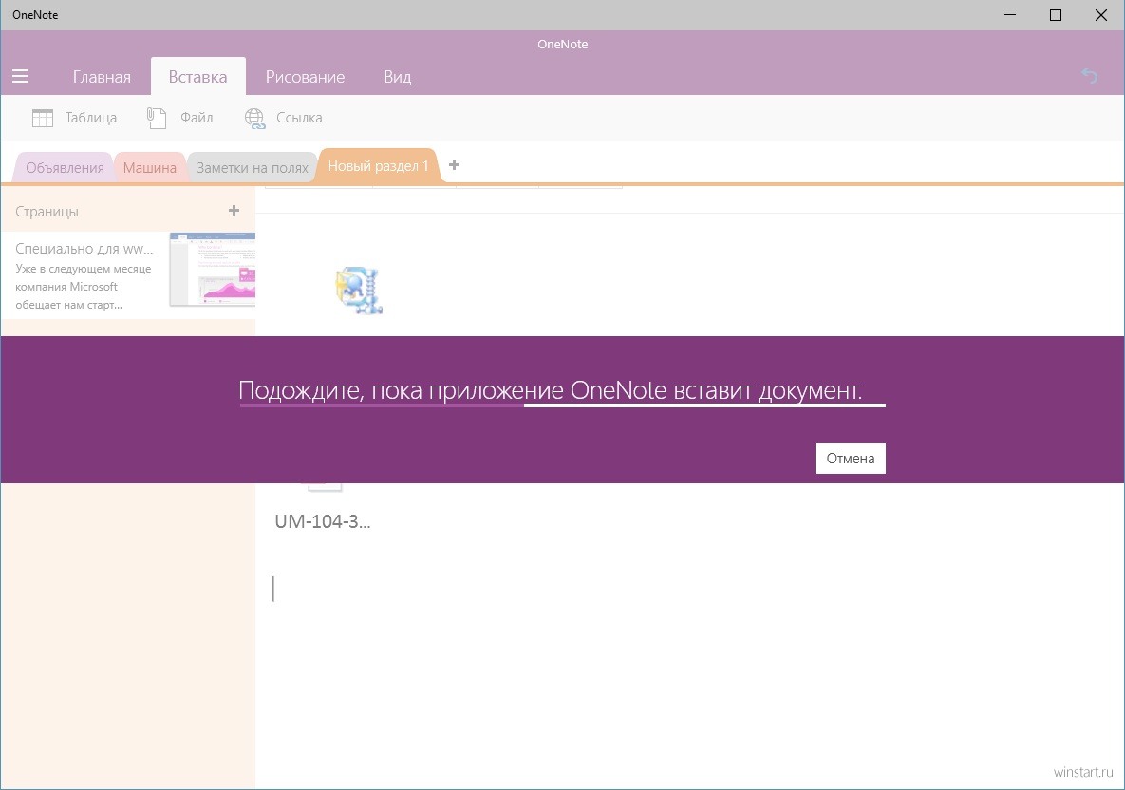Viewport: 1125px width, 790px height.
Task: Click the page preview thumbnail
Action: coord(213,270)
